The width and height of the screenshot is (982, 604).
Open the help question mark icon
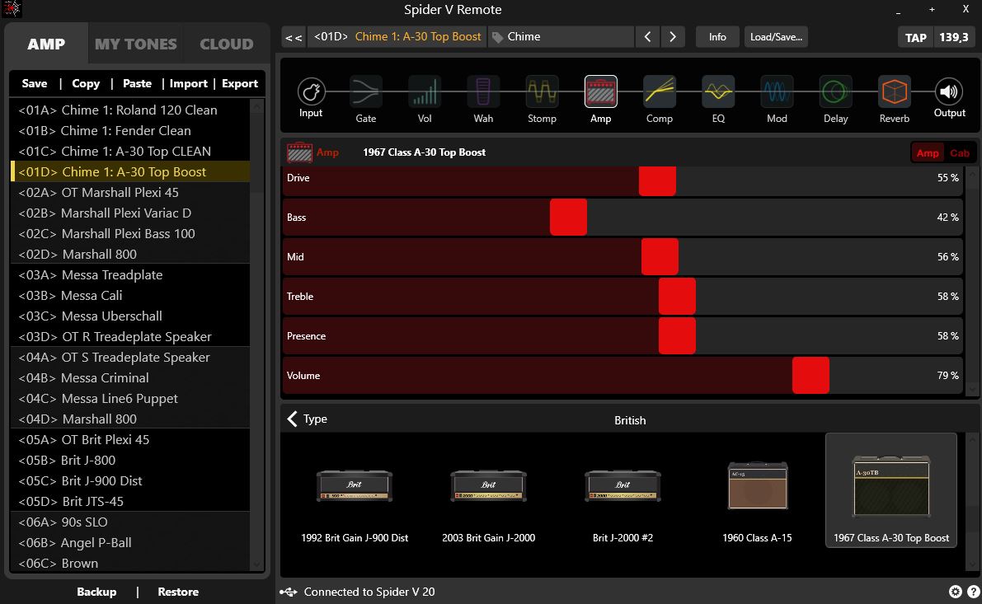(974, 592)
